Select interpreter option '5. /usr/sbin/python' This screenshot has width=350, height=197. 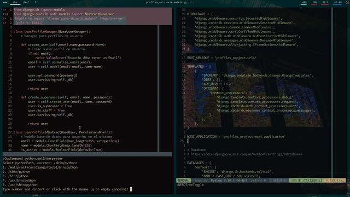click(x=20, y=185)
